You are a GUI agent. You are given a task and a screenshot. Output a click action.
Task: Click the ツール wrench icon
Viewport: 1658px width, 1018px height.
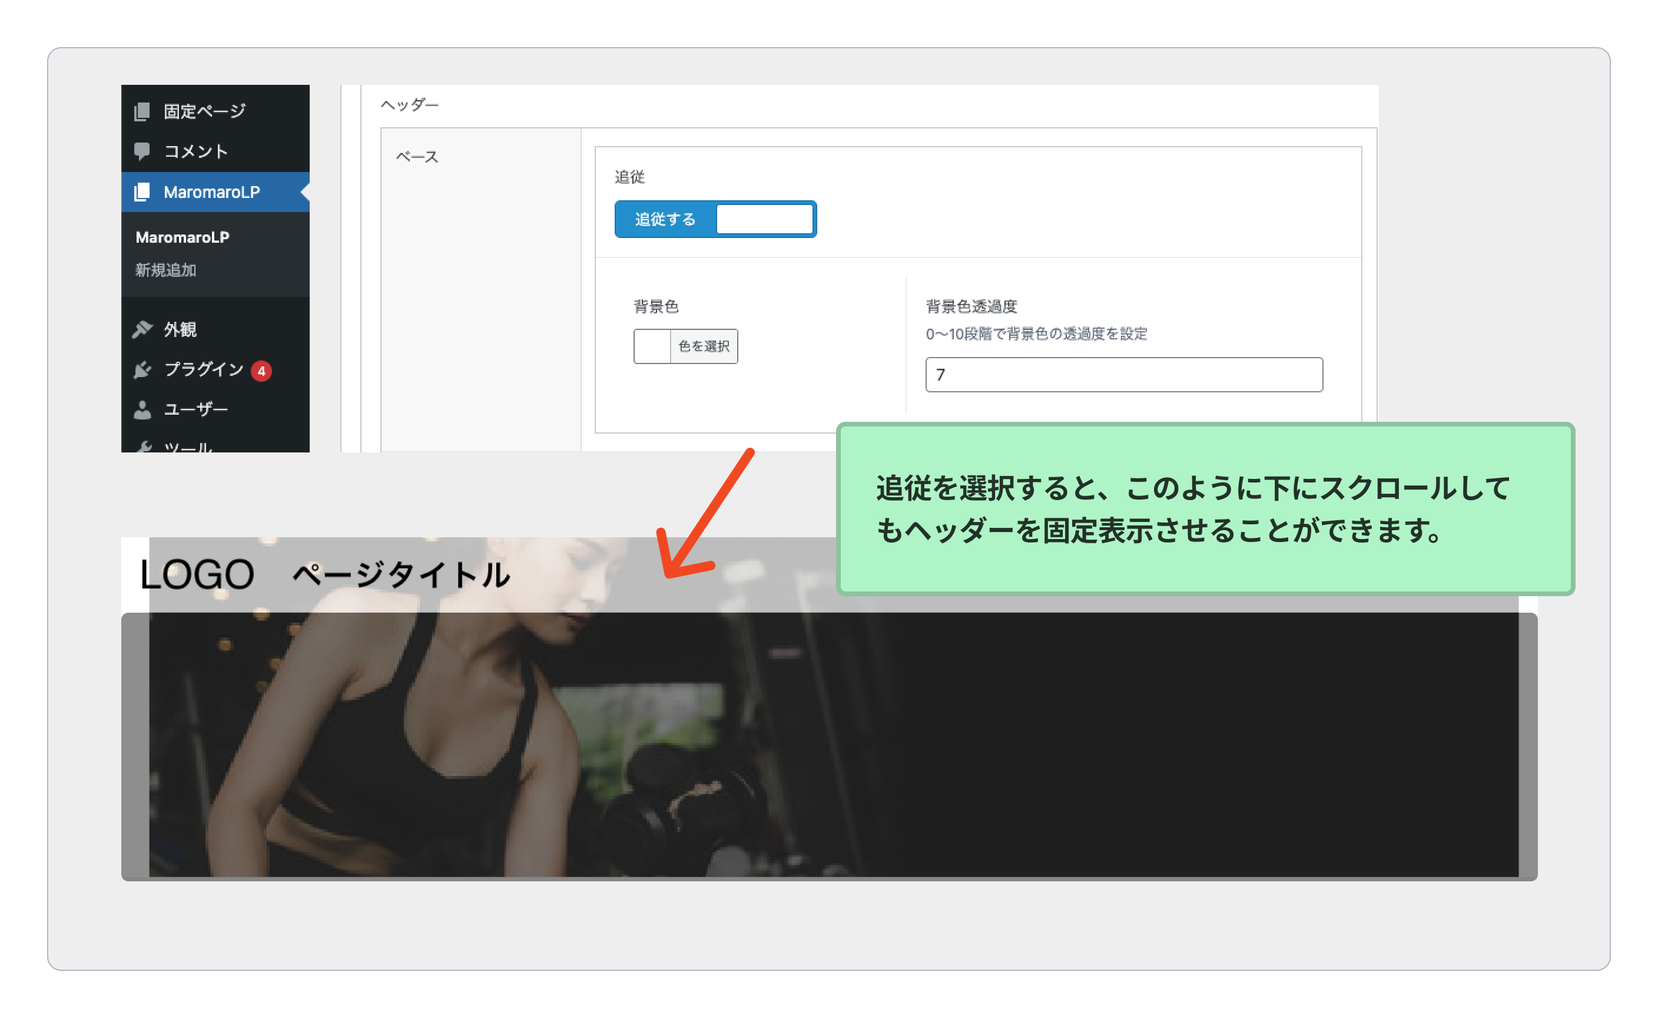point(142,447)
